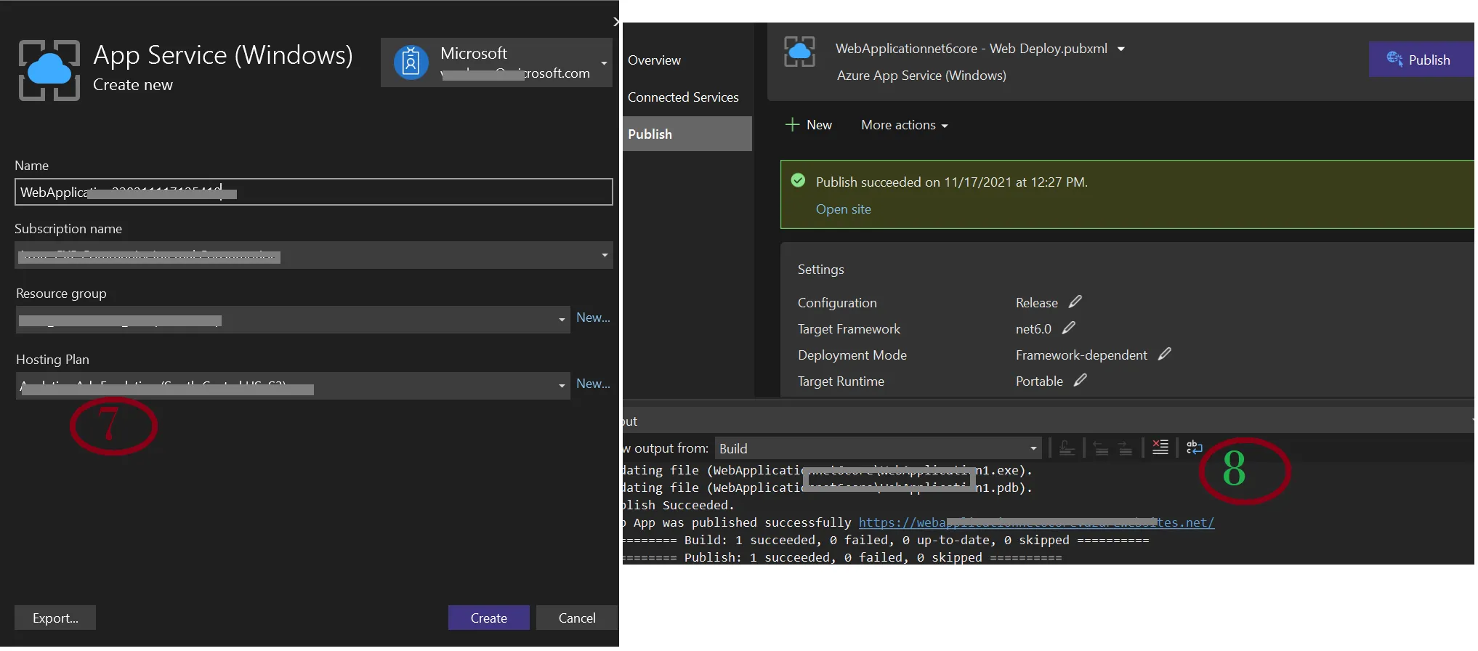Click the 'Azure App Service (Windows)' subtitle text
This screenshot has height=651, width=1478.
click(921, 76)
